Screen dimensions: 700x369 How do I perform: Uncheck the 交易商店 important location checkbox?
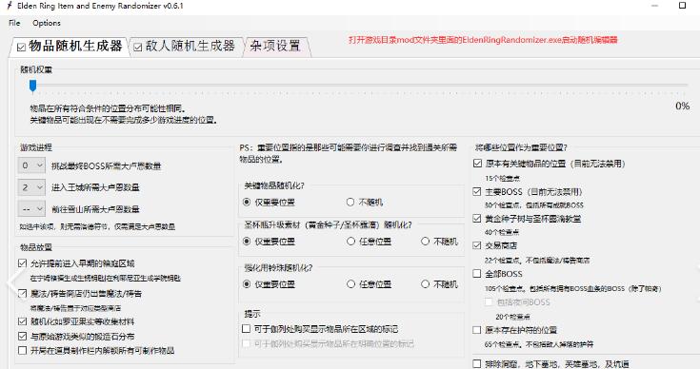[477, 245]
